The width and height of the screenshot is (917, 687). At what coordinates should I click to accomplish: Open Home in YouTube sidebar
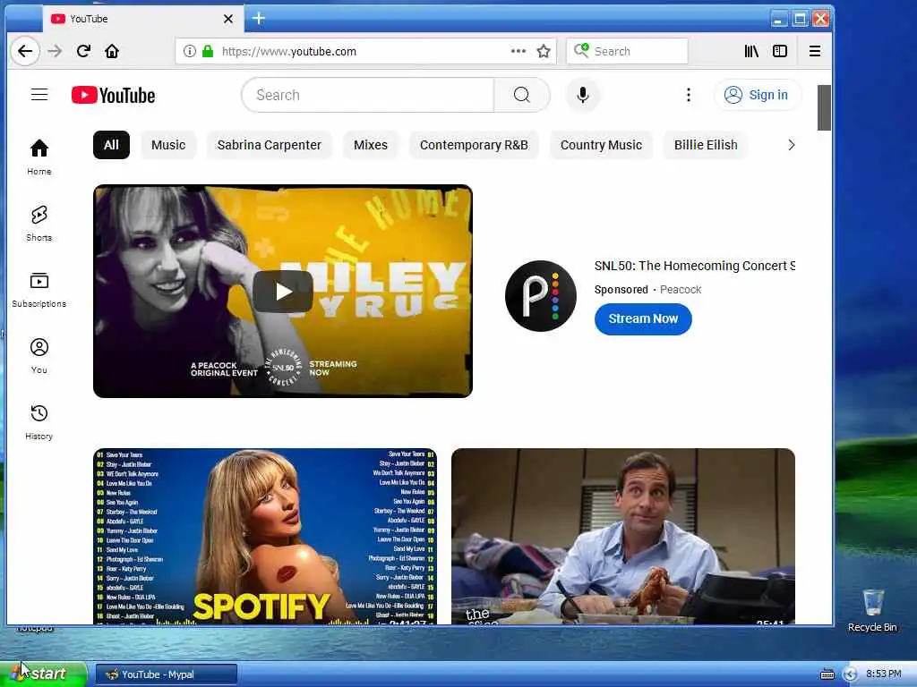[x=39, y=157]
